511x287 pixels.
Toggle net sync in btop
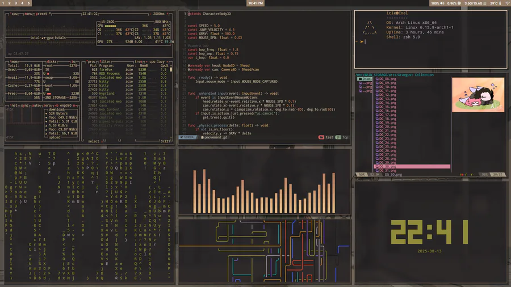click(x=25, y=105)
